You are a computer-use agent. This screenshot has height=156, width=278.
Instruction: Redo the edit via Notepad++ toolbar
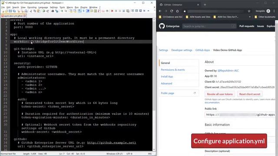coord(48,11)
